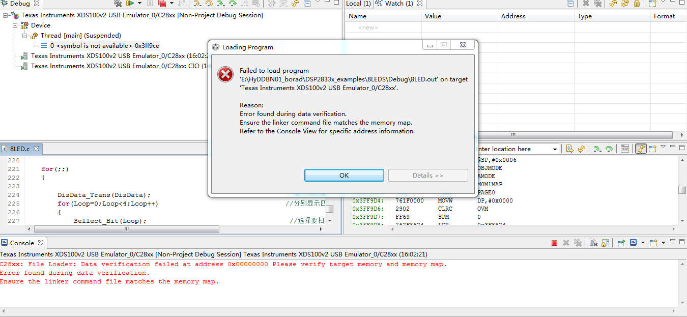The height and width of the screenshot is (317, 687).
Task: Click the Clear Console icon
Action: pyautogui.click(x=593, y=243)
